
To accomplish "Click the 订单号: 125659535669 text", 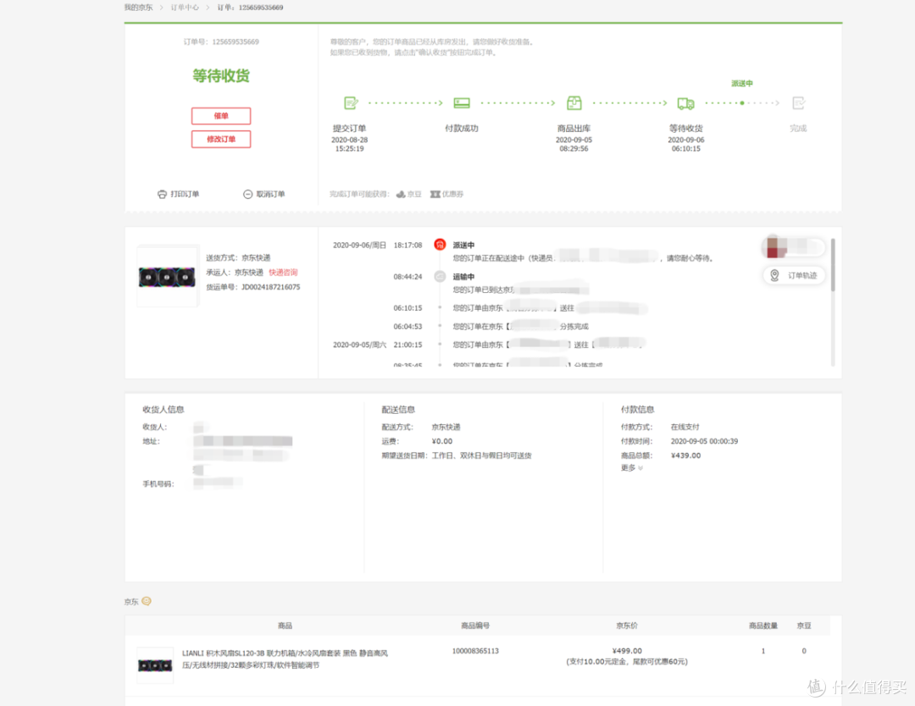I will tap(221, 42).
